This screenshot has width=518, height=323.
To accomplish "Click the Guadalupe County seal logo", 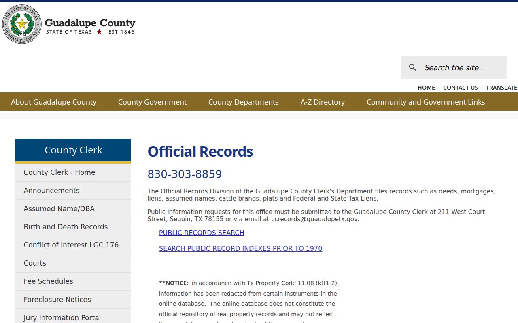I will [x=22, y=24].
